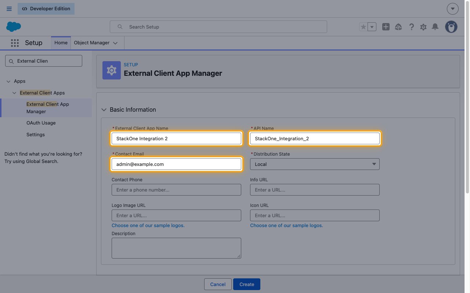
Task: Click the gear icon beside External Client App Manager
Action: coord(112,70)
